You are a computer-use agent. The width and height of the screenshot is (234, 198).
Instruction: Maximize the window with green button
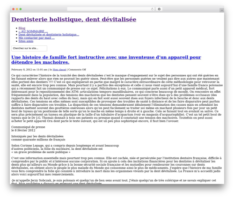tap(21, 9)
